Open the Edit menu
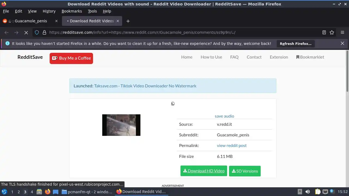 click(19, 11)
